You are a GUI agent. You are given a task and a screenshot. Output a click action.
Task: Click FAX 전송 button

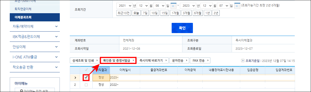[x=200, y=60]
